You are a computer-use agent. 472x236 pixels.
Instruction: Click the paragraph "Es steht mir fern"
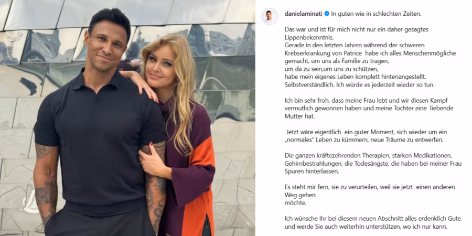[370, 195]
